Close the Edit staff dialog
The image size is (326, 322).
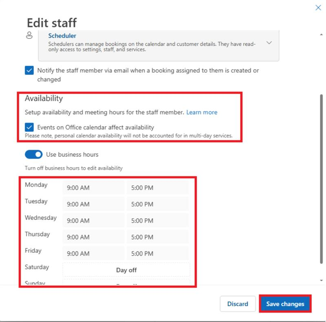coord(319,7)
